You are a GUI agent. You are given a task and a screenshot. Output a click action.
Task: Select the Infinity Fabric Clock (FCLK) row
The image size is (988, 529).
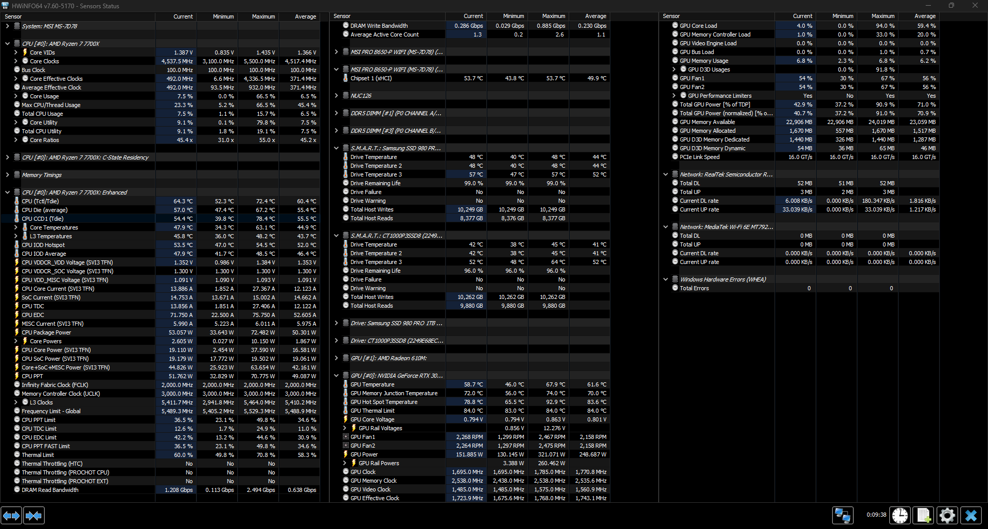160,385
